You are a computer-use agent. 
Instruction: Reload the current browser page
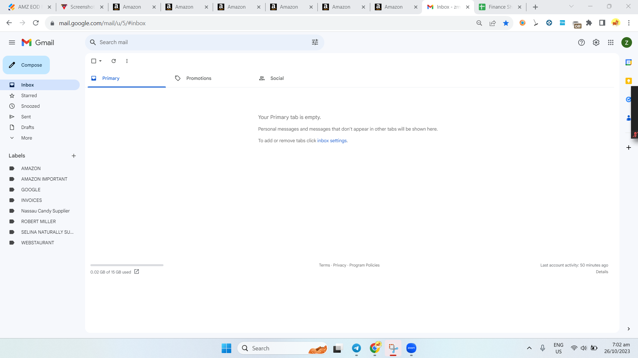pos(36,23)
